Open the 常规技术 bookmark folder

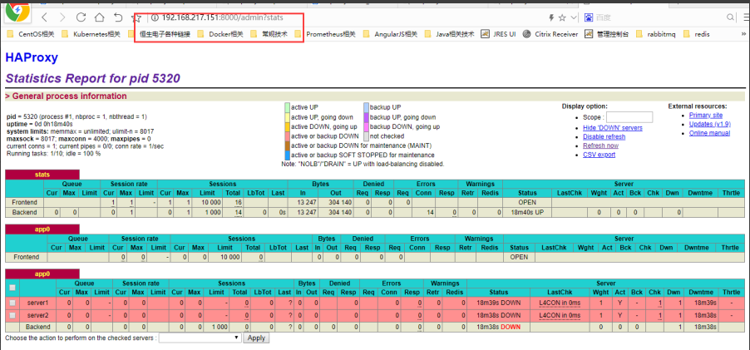pos(269,34)
